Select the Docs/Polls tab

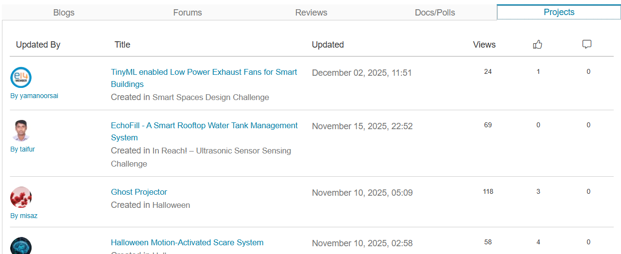(435, 13)
